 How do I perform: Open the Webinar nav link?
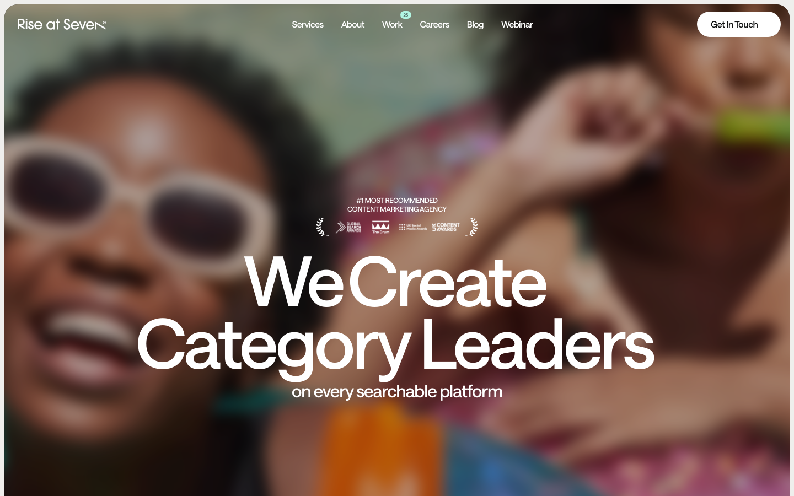(517, 24)
